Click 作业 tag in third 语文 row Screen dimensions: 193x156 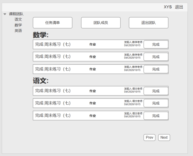click(x=93, y=116)
